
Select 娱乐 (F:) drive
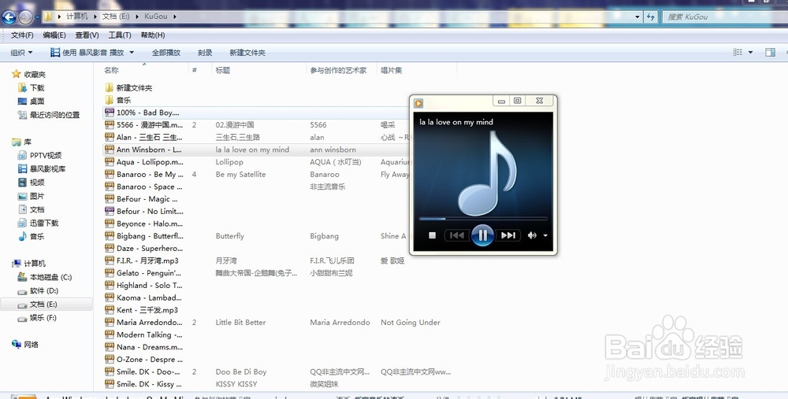43,318
